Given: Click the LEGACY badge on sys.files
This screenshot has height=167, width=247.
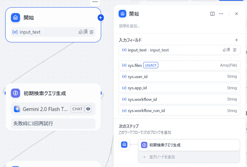Looking at the screenshot, I should pos(151,65).
